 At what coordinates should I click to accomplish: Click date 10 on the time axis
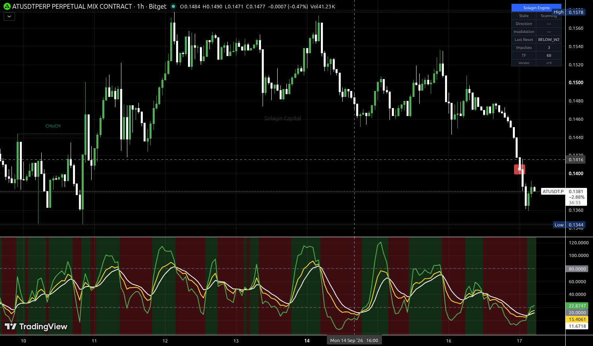pyautogui.click(x=23, y=341)
